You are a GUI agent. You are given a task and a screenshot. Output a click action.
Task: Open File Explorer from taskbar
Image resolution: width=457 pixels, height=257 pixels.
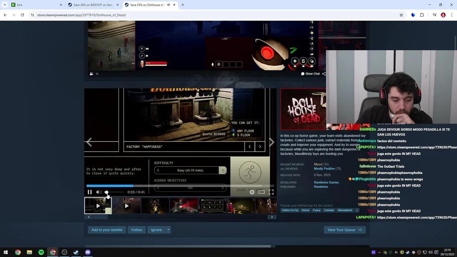pyautogui.click(x=29, y=252)
